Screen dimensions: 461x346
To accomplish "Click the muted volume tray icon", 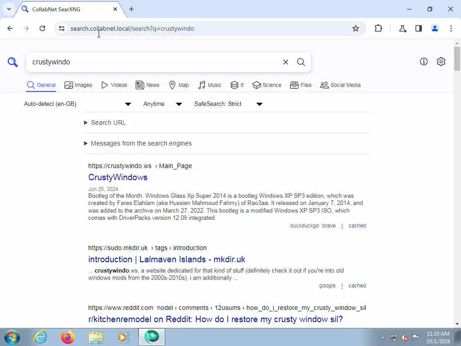I will coord(405,337).
